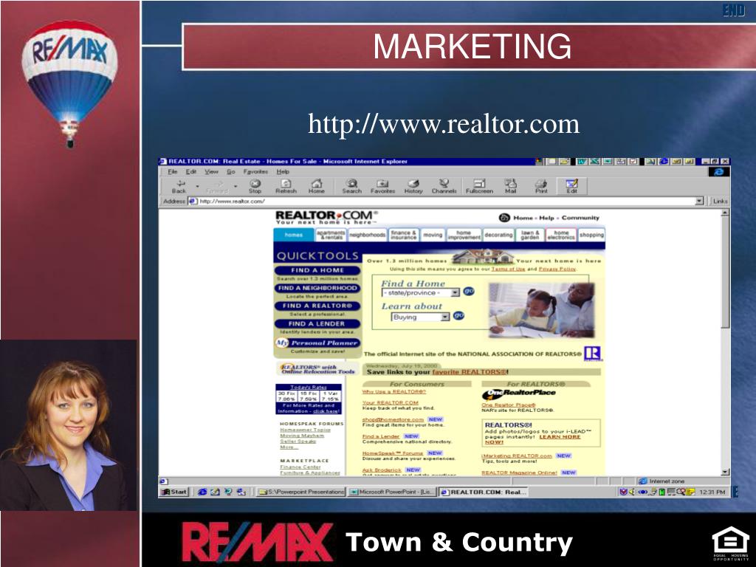This screenshot has width=756, height=567.
Task: Open the Help menu
Action: [283, 171]
